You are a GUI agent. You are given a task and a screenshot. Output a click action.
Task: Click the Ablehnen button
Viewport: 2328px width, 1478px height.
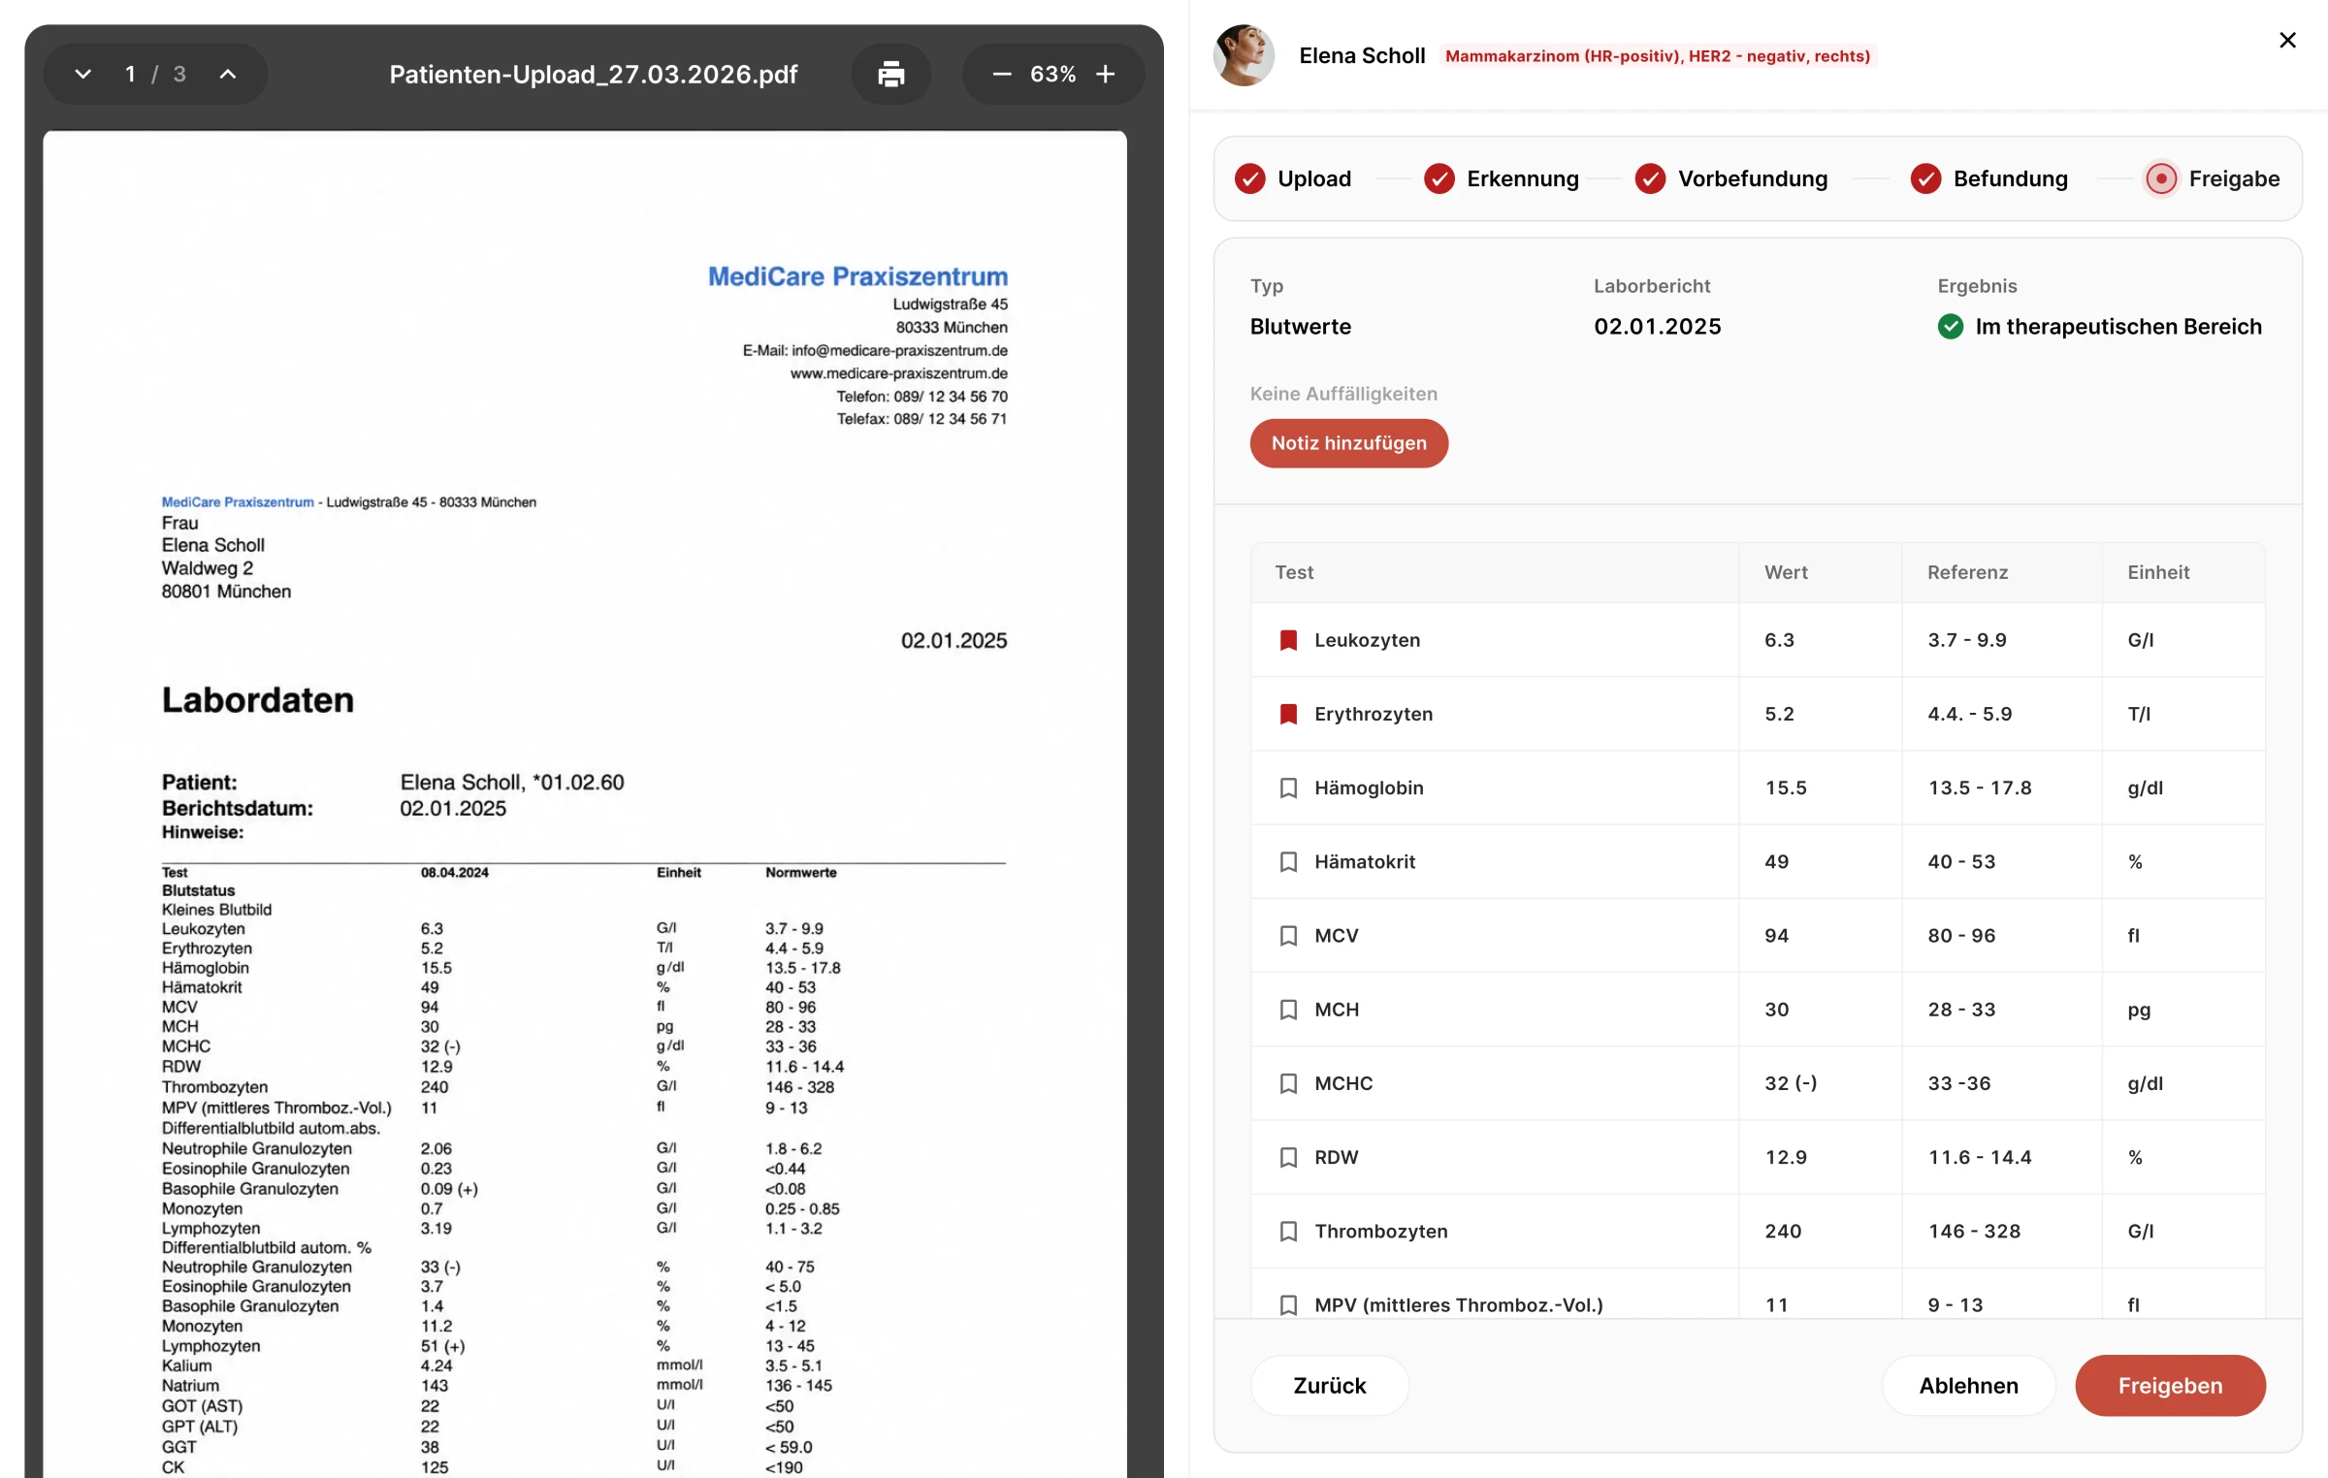(1968, 1385)
